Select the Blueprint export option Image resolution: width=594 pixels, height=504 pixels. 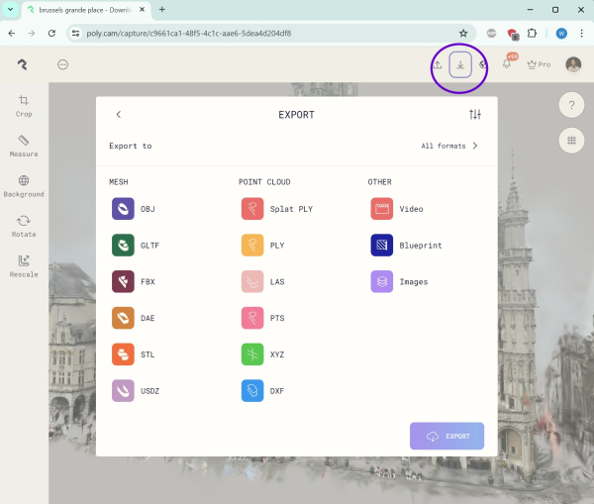point(382,246)
